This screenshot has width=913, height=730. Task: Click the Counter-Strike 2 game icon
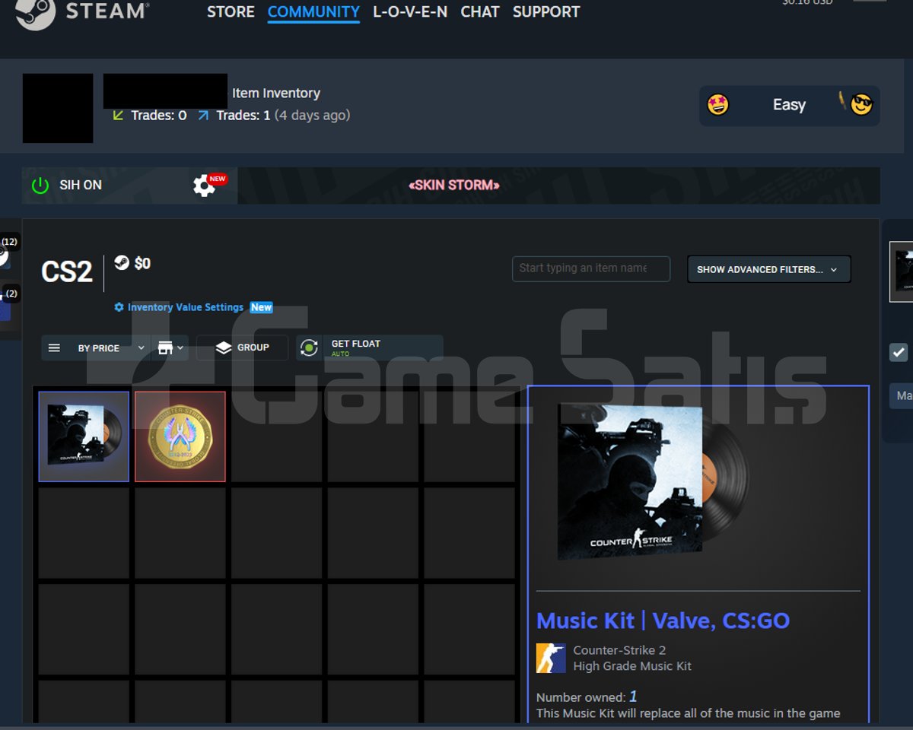551,658
